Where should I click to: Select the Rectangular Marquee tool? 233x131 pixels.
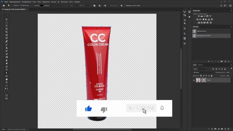point(7,23)
